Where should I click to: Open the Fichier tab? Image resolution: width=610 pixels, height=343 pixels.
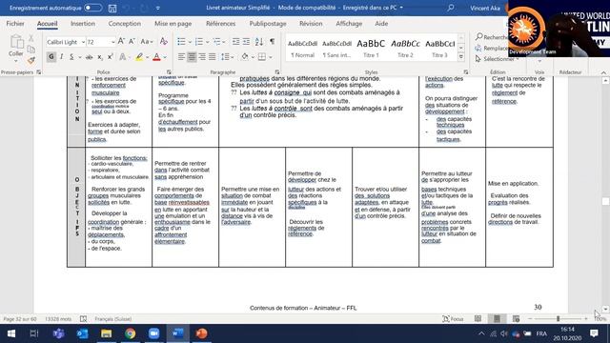[x=15, y=24]
